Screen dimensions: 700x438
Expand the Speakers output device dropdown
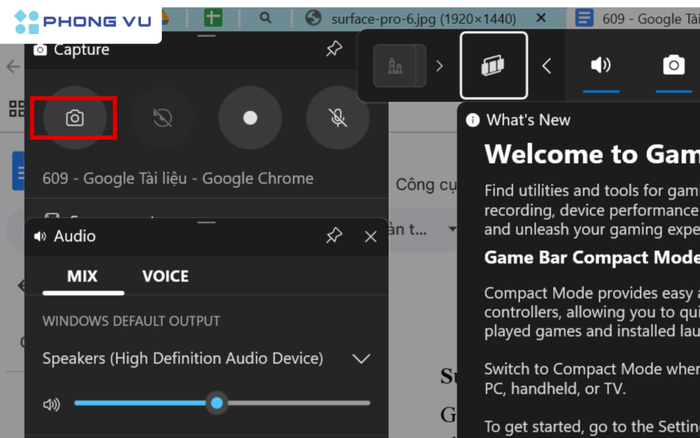pyautogui.click(x=362, y=358)
